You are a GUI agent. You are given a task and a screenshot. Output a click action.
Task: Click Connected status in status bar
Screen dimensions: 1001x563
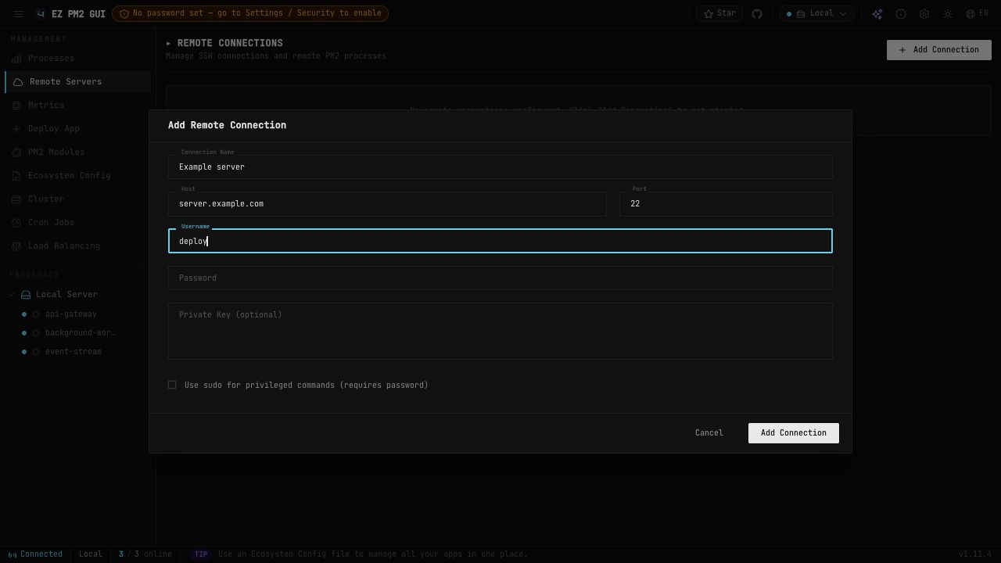pos(35,554)
